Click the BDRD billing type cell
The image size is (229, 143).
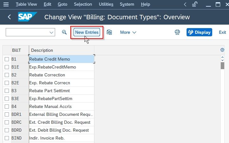20,130
